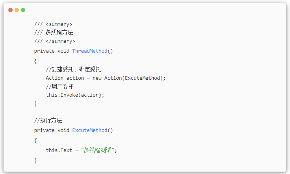Click the "Action action" variable declaration
Screen dimensions: 290x174
[x=65, y=78]
